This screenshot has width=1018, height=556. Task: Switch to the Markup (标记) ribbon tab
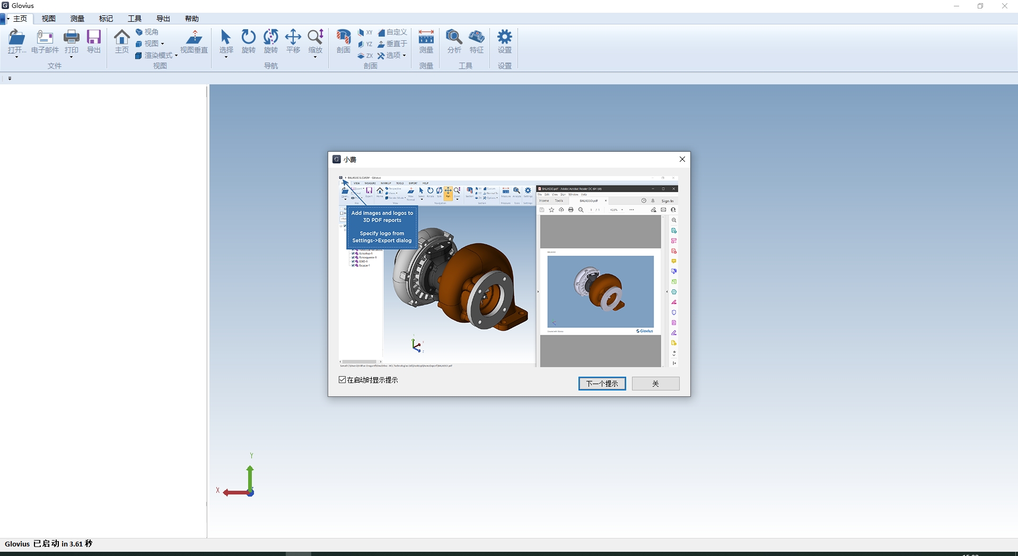(106, 19)
